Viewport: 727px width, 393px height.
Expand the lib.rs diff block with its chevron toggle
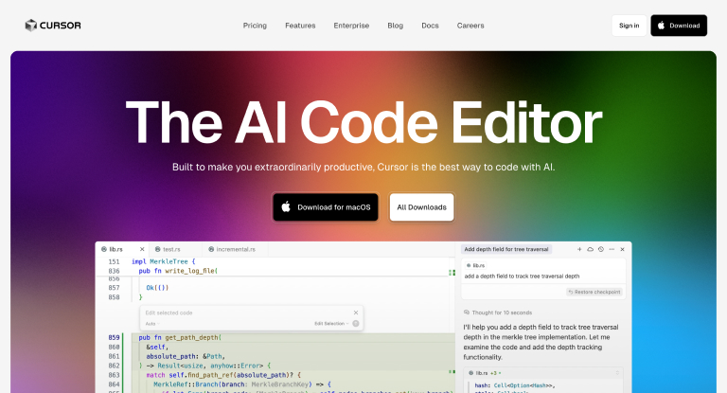coord(617,373)
